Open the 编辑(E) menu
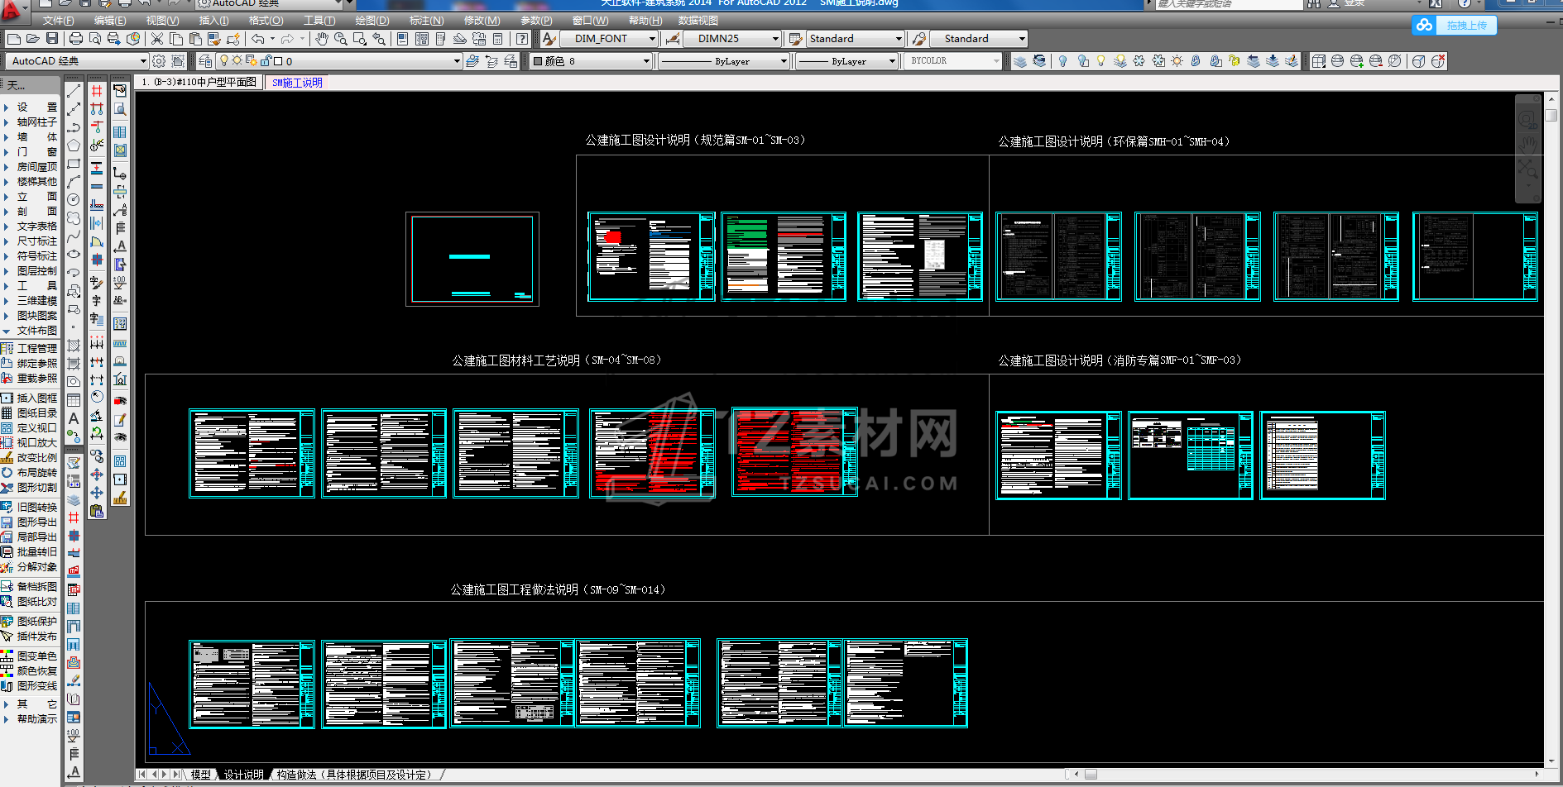The height and width of the screenshot is (787, 1563). 110,21
